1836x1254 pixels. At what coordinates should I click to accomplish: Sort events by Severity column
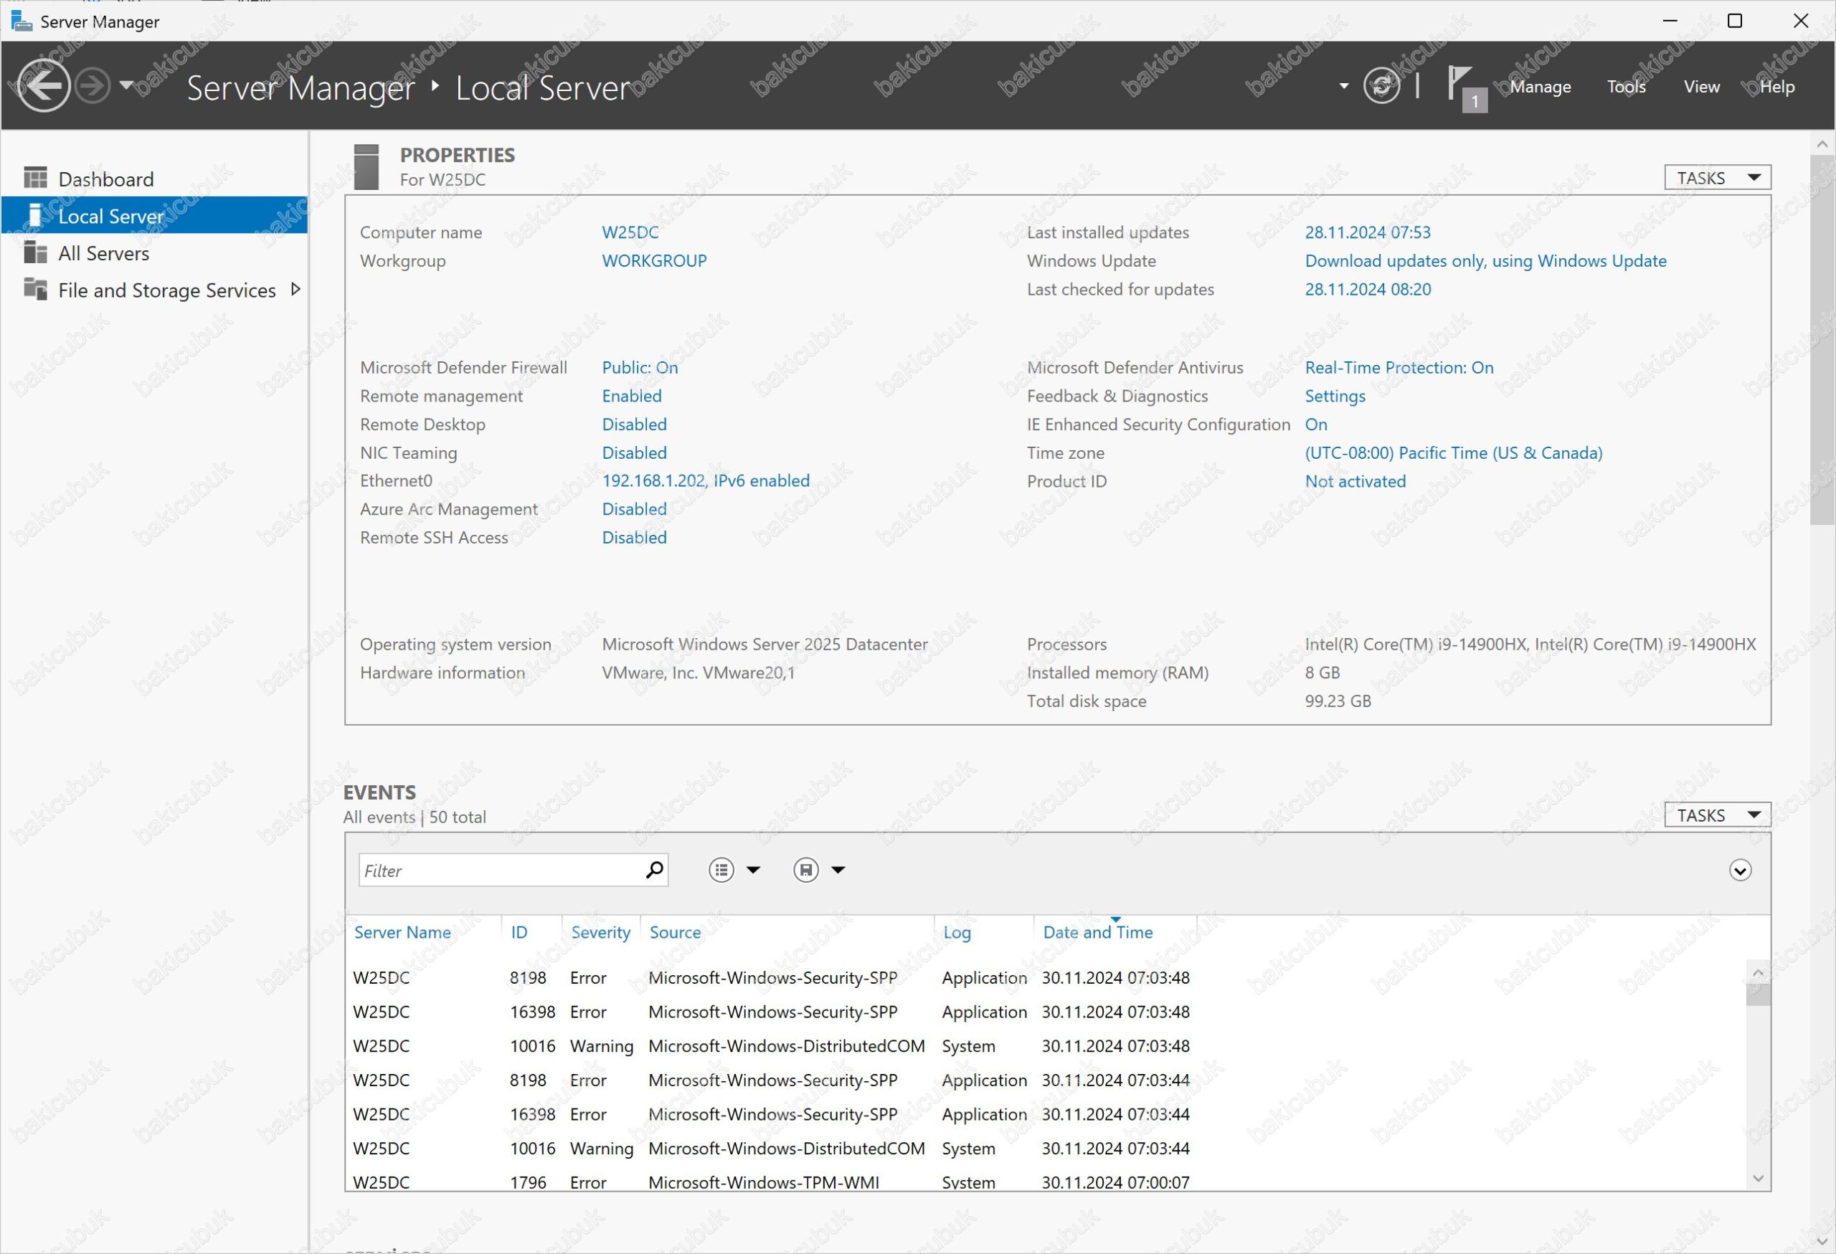pyautogui.click(x=600, y=932)
